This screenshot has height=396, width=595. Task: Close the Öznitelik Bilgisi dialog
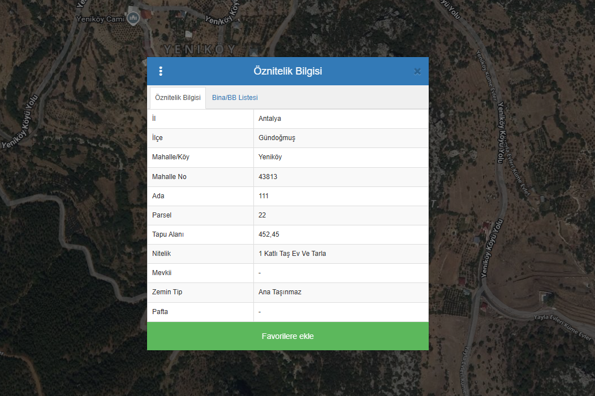[417, 71]
